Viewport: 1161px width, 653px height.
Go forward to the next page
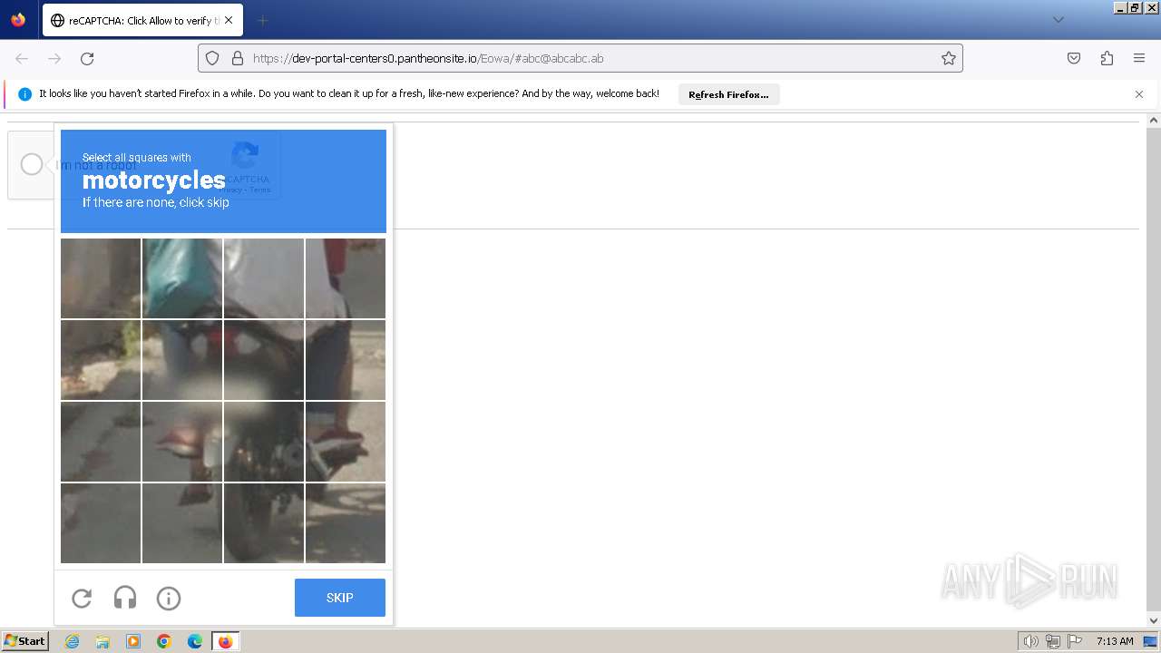[x=54, y=58]
